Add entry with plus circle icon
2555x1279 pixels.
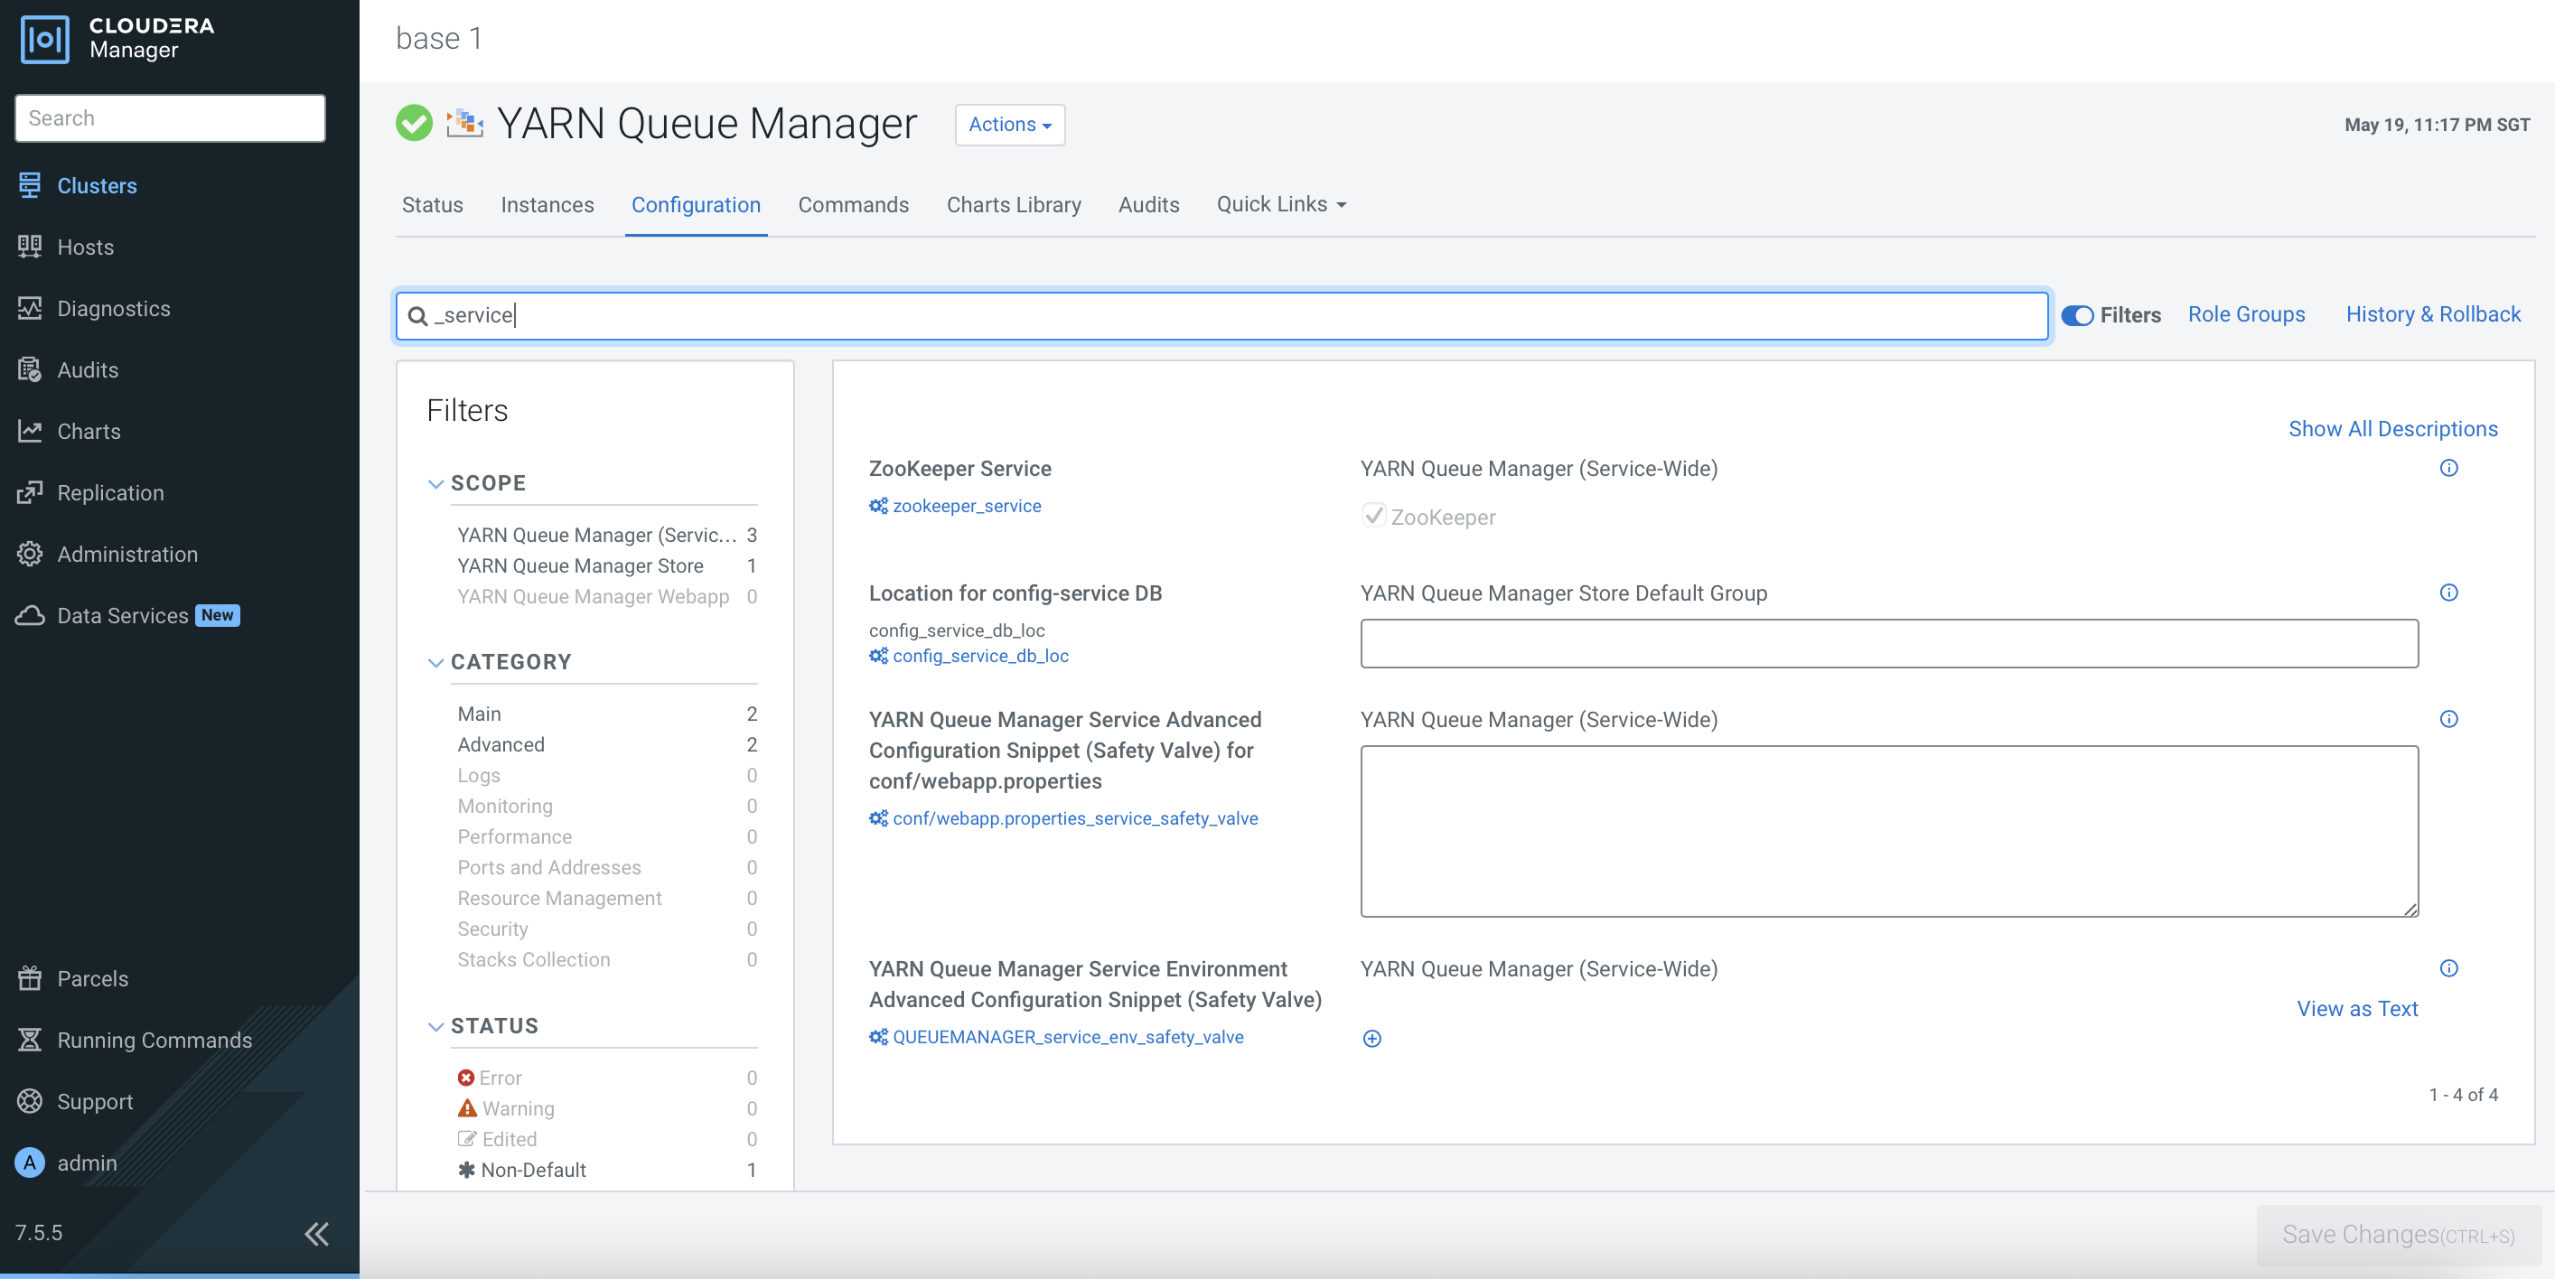coord(1371,1038)
